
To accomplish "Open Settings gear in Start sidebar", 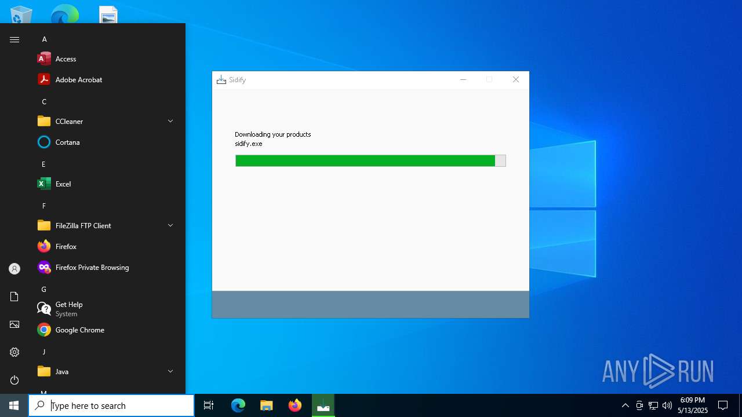I will [x=14, y=352].
